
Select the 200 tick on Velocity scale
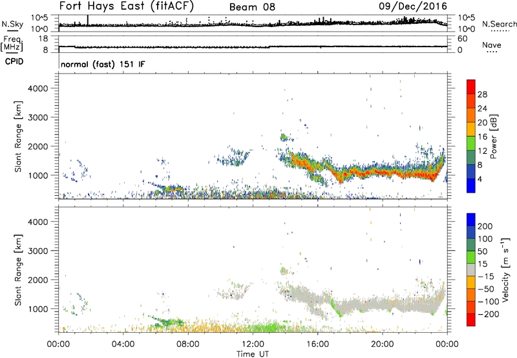pyautogui.click(x=485, y=226)
